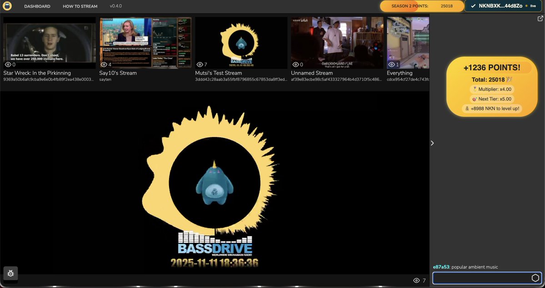This screenshot has width=545, height=288.
Task: Pop out chat with external-link icon
Action: (540, 19)
